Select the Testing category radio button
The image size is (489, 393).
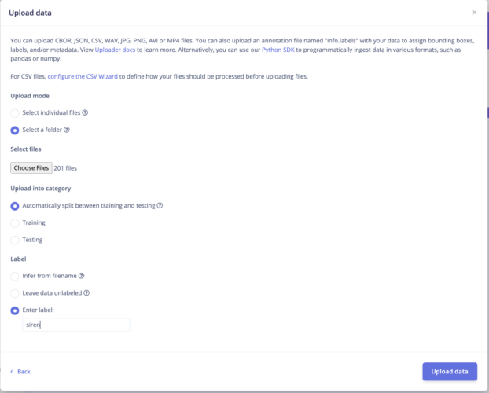pos(15,239)
